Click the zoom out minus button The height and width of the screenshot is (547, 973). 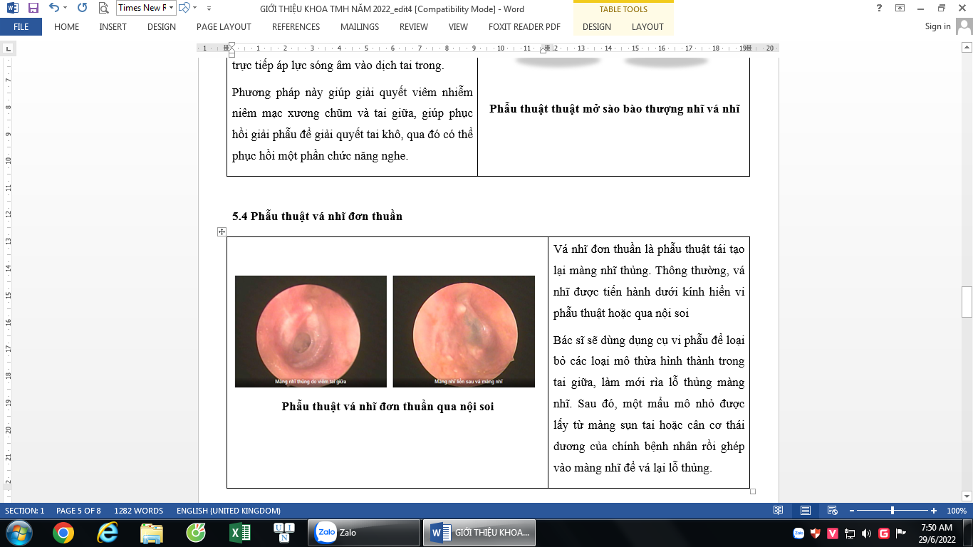851,511
